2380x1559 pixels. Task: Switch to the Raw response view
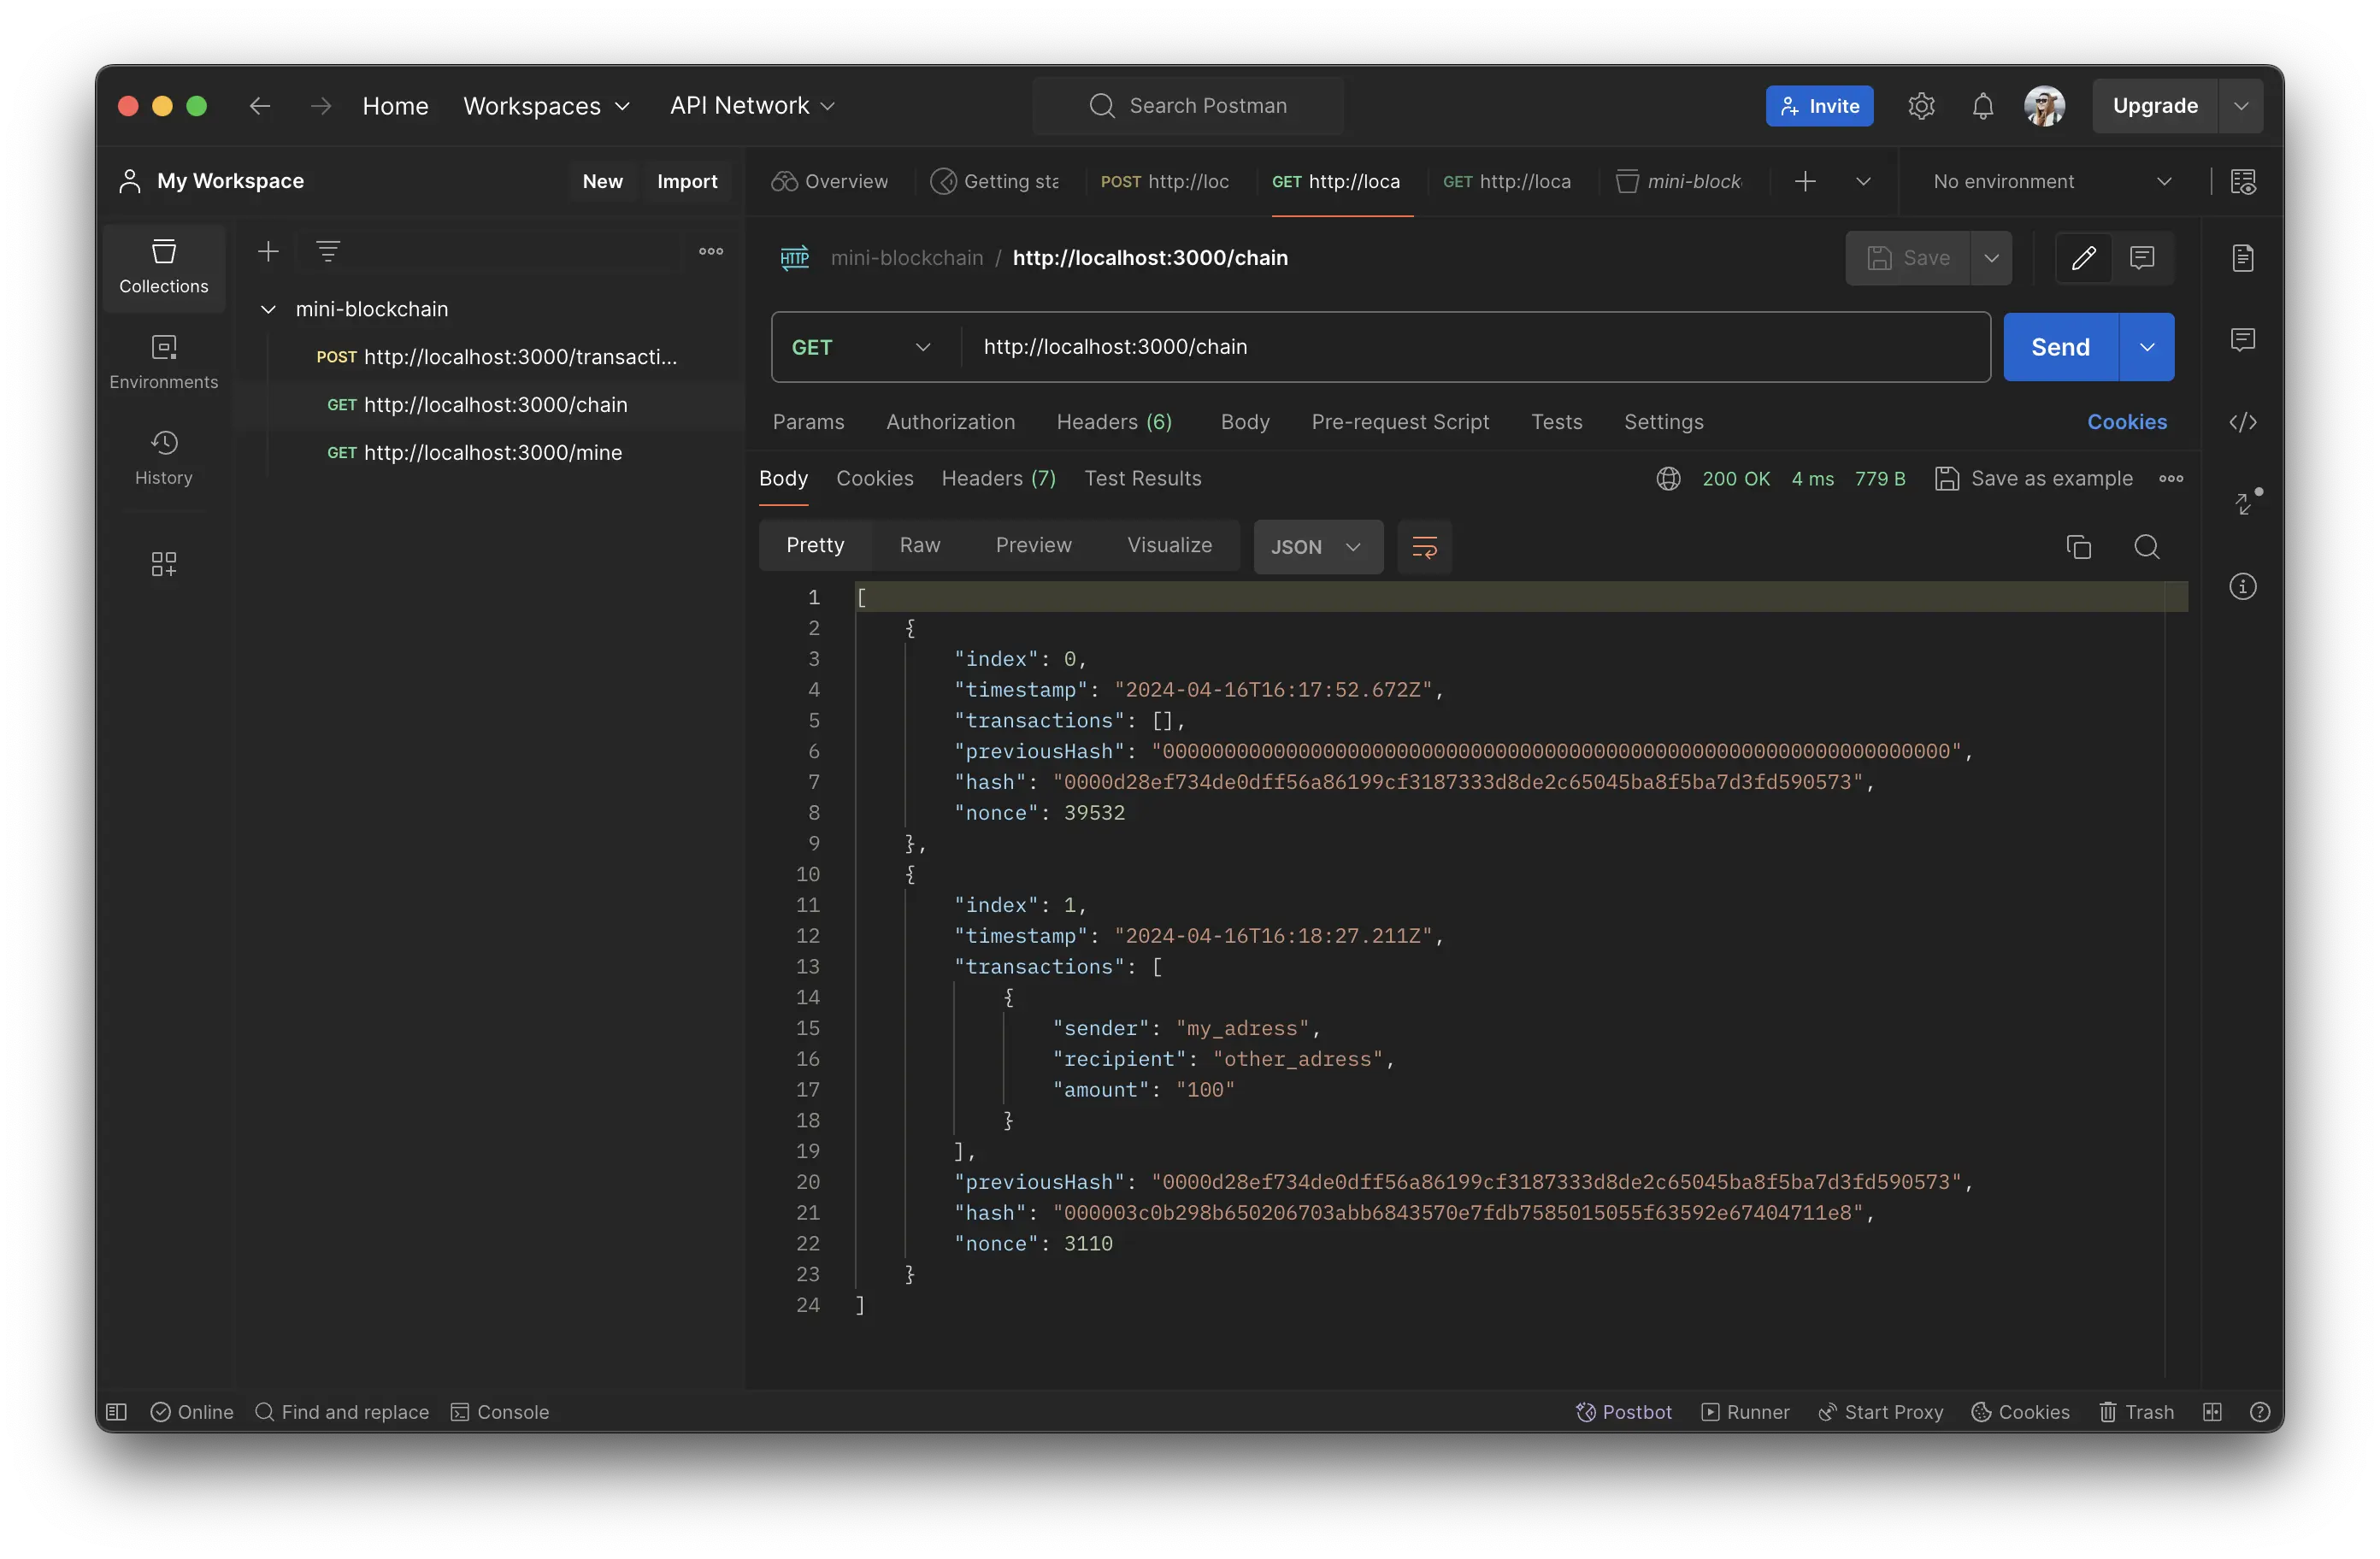[919, 545]
